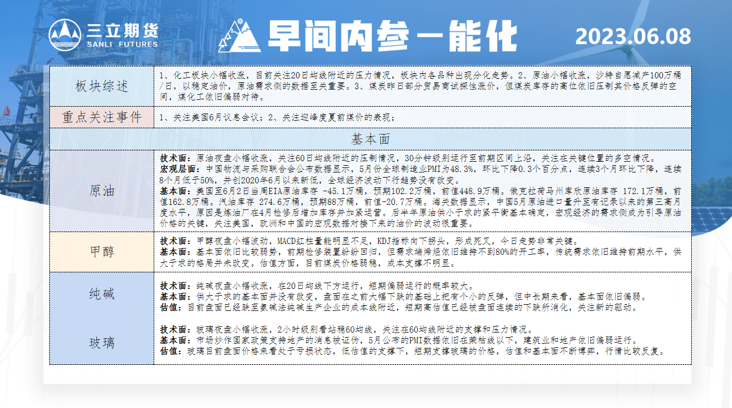Click the Sanli Futures circular logo
Viewport: 732px width, 408px height.
click(x=65, y=35)
